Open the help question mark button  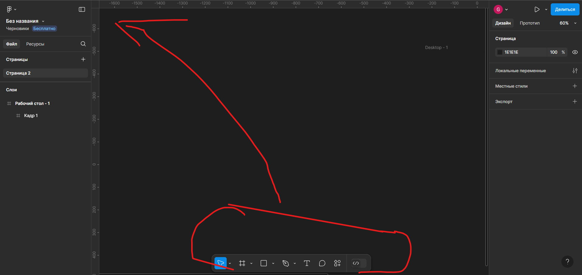pos(567,262)
